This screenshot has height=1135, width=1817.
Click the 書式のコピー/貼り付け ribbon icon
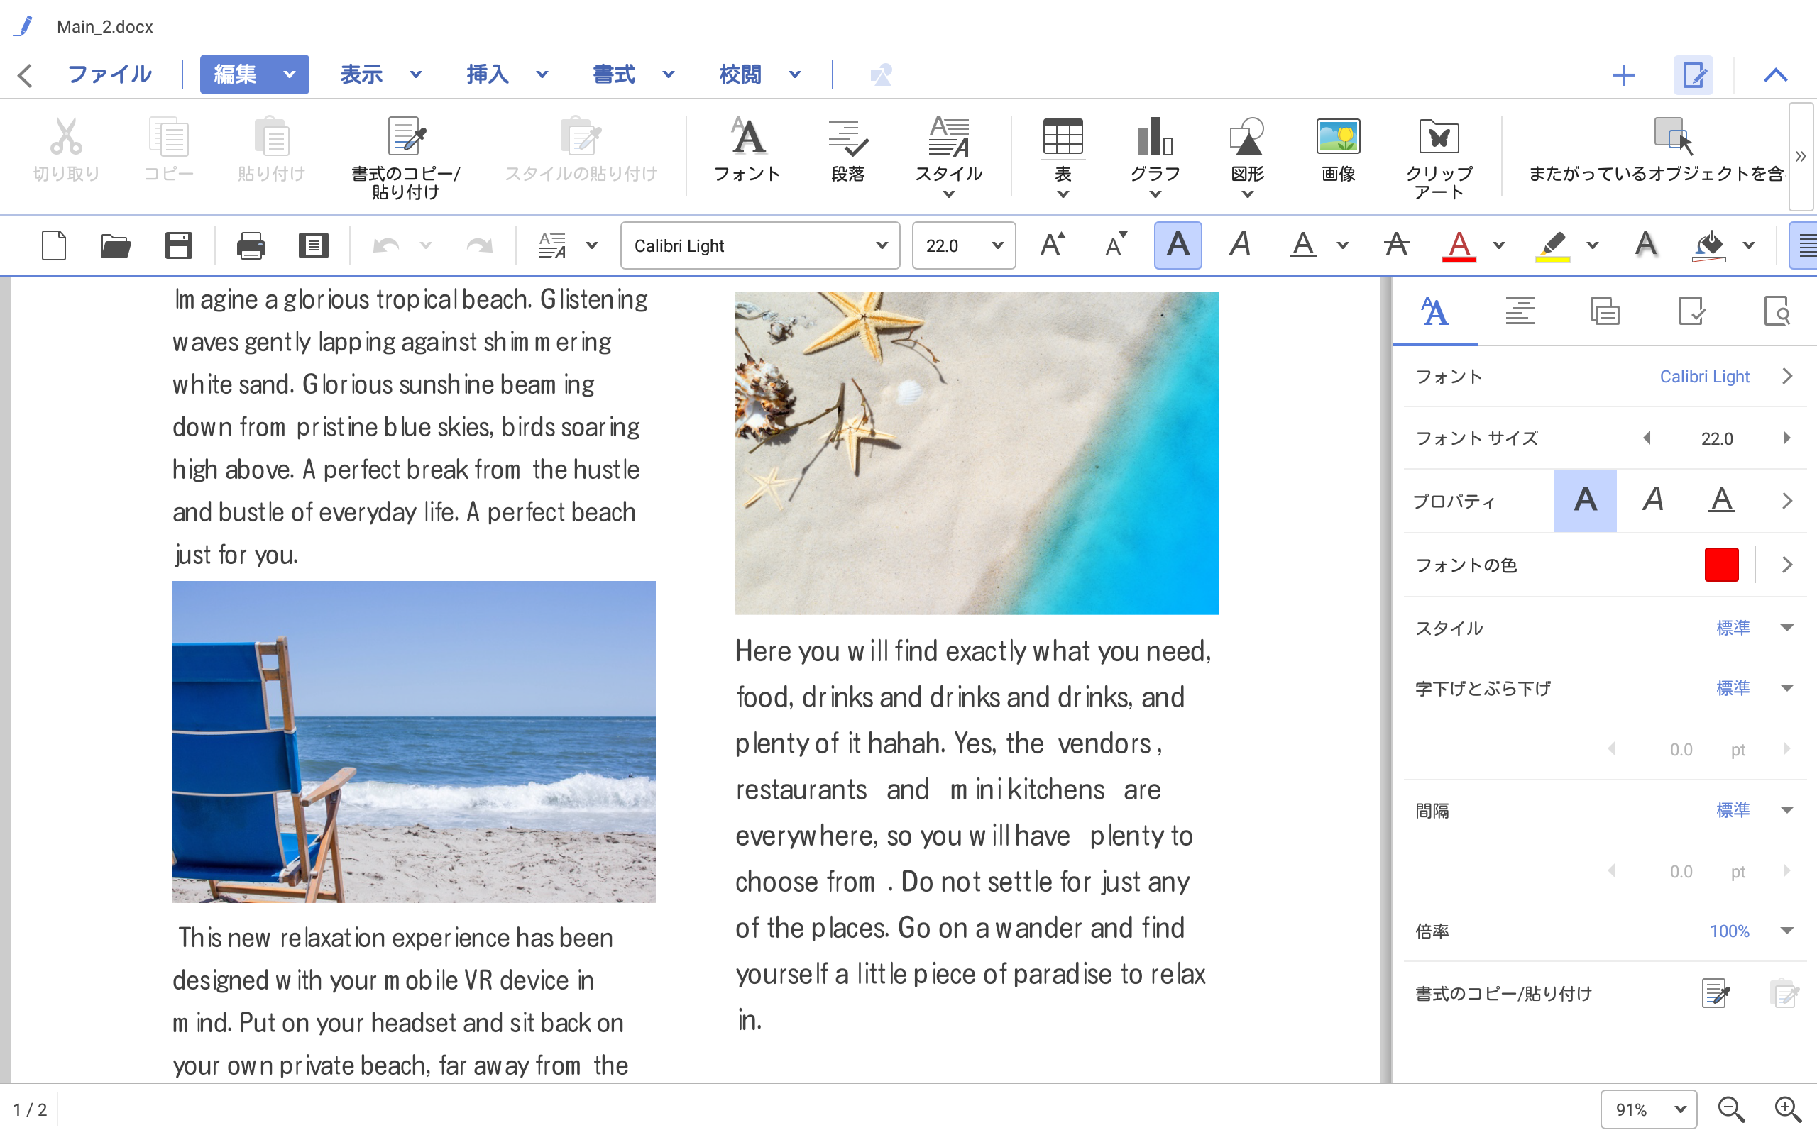pos(405,157)
